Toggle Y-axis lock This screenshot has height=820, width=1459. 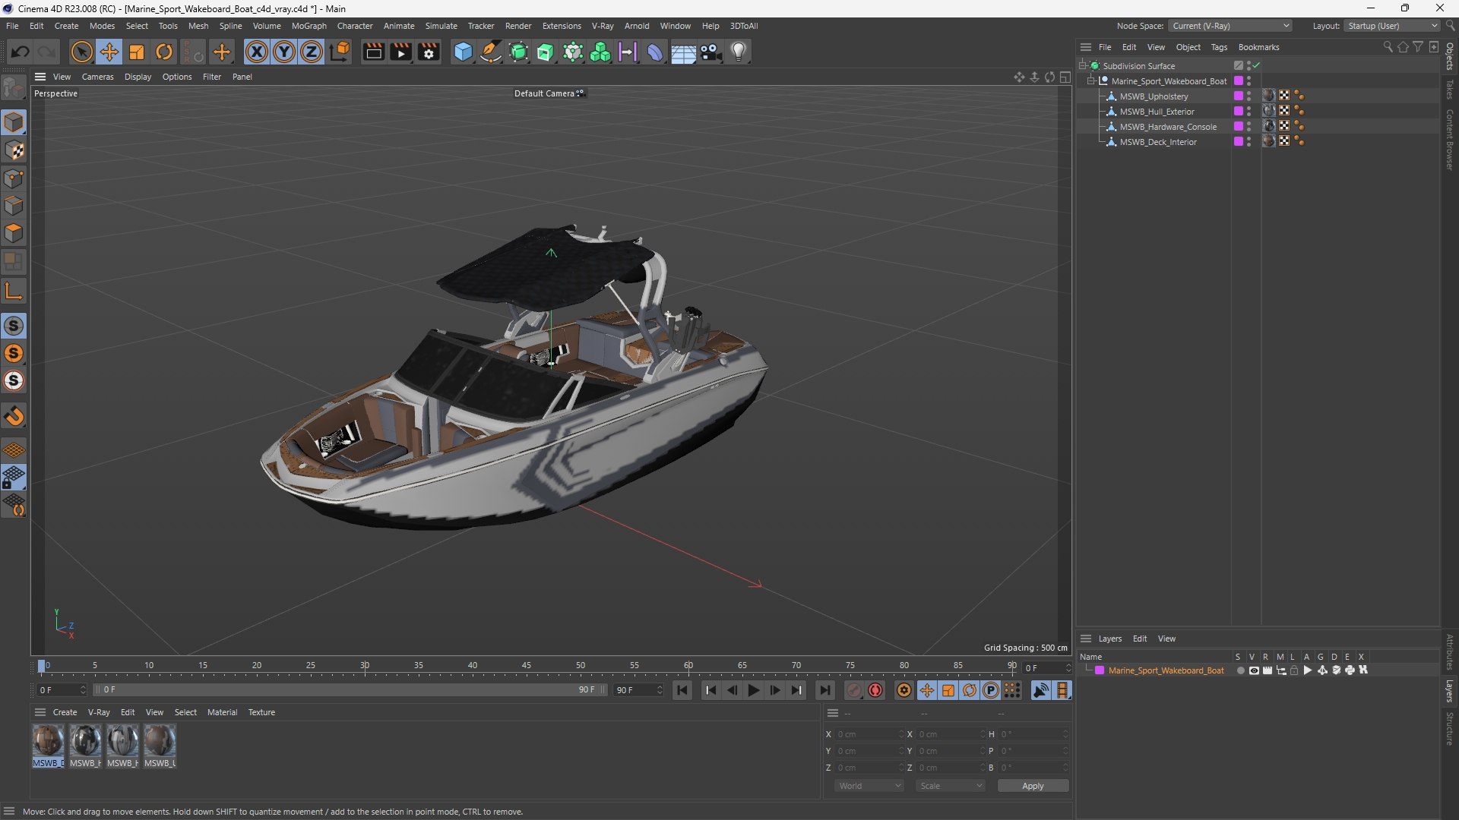pos(284,52)
